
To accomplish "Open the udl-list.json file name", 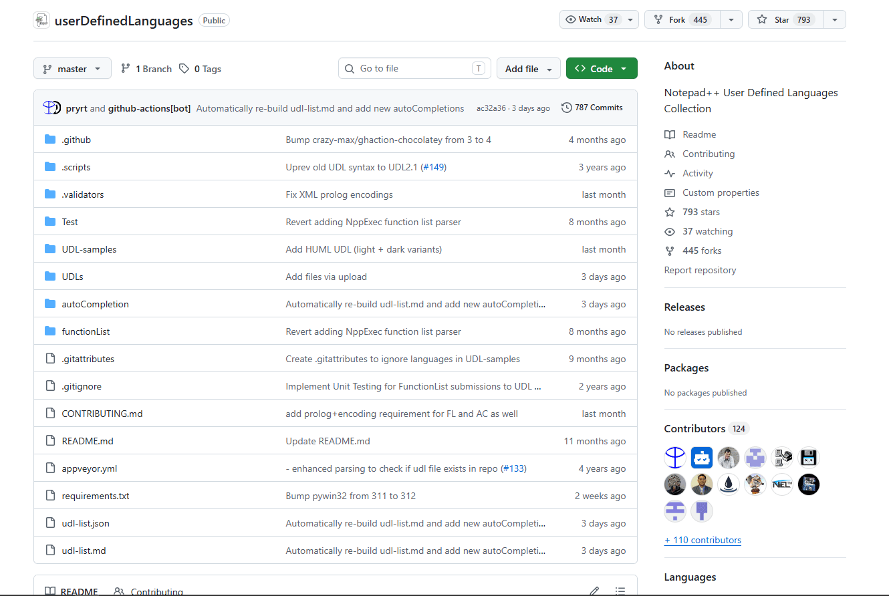I will click(x=86, y=523).
